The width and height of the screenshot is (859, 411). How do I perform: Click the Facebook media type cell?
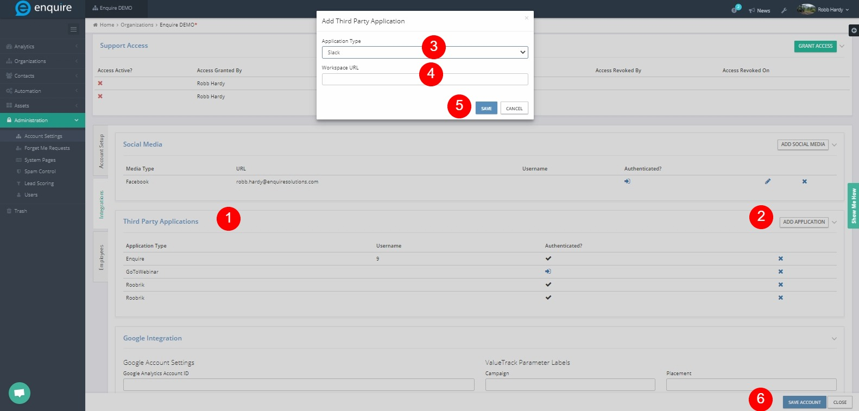pyautogui.click(x=137, y=182)
